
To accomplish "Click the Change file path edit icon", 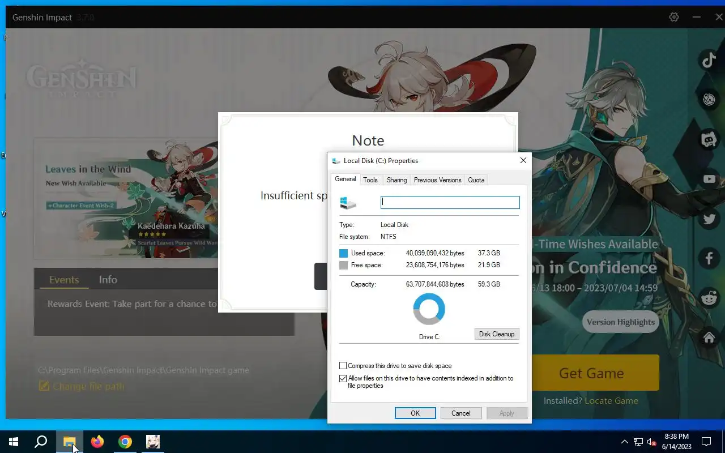I will point(44,386).
